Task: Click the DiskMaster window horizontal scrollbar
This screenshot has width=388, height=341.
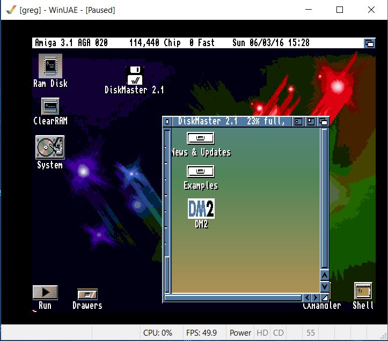Action: click(233, 298)
